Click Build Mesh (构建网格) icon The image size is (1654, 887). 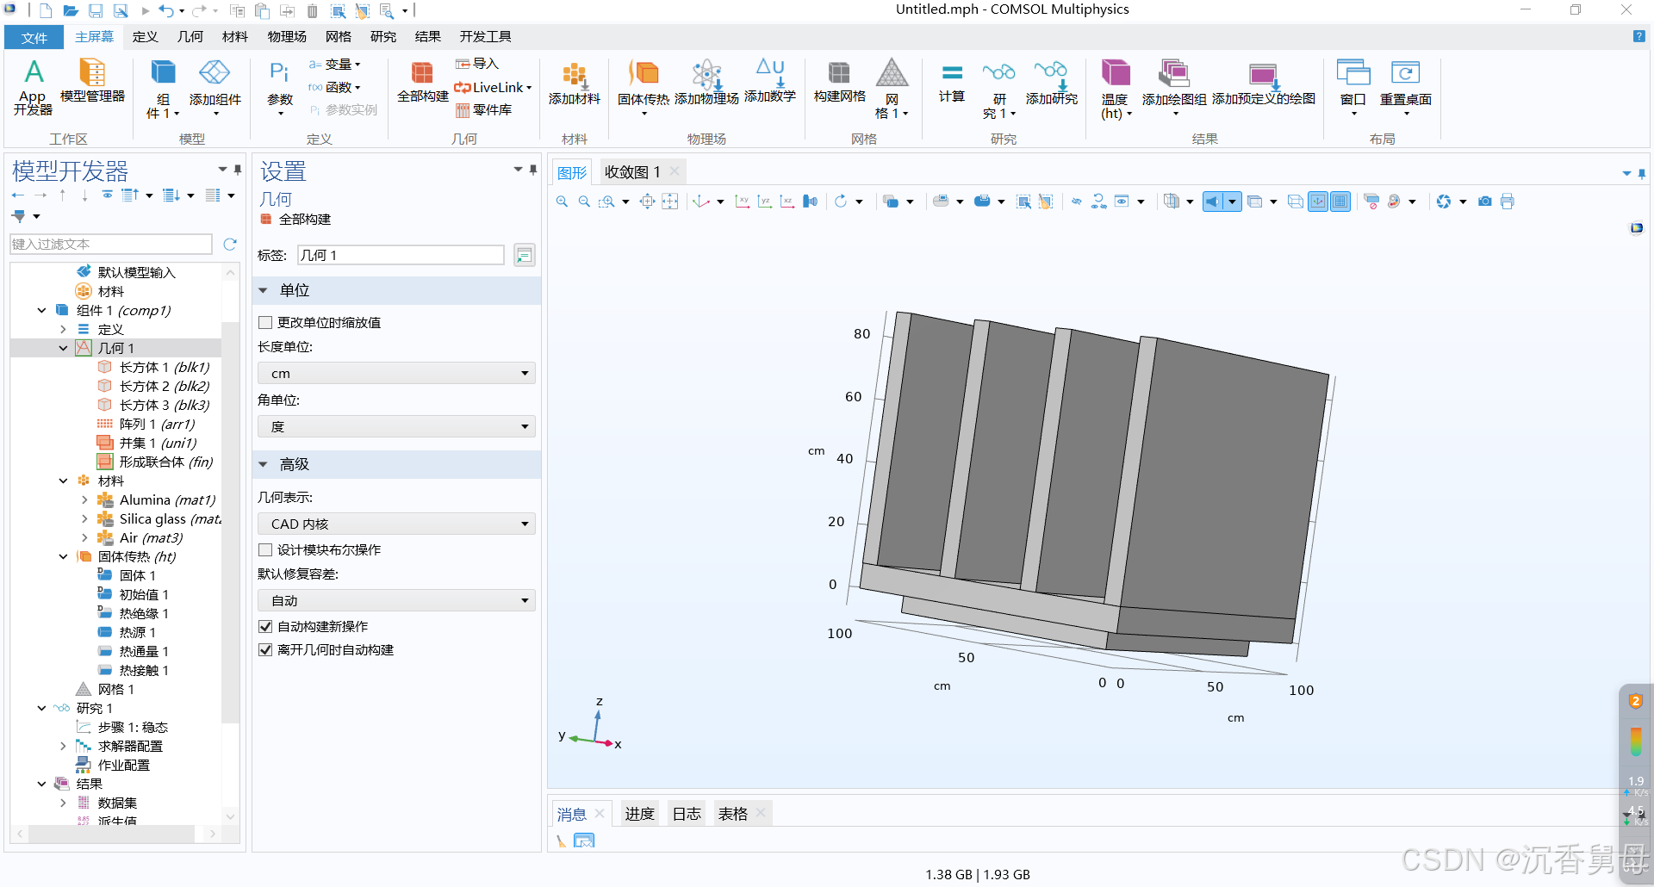(x=839, y=82)
